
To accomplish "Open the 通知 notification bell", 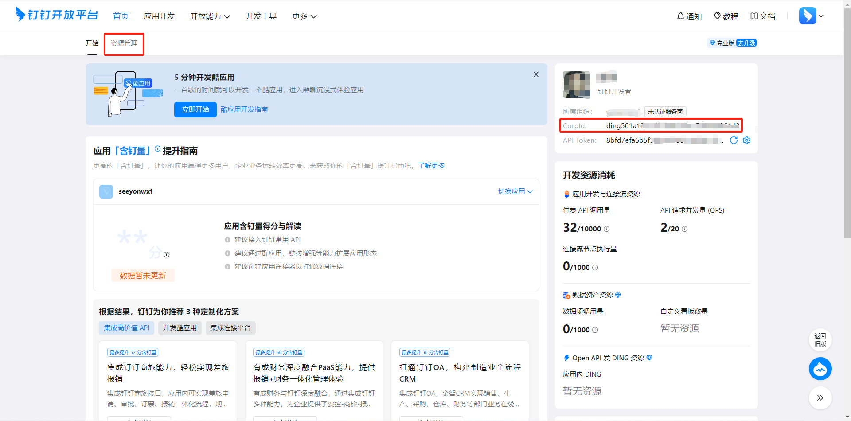I will [x=689, y=16].
